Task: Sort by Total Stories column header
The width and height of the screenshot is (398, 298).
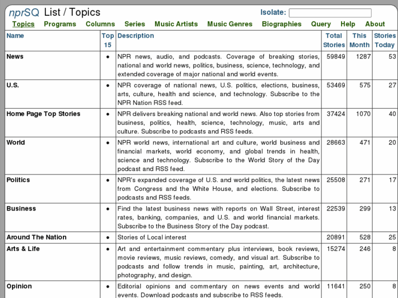Action: [x=334, y=40]
